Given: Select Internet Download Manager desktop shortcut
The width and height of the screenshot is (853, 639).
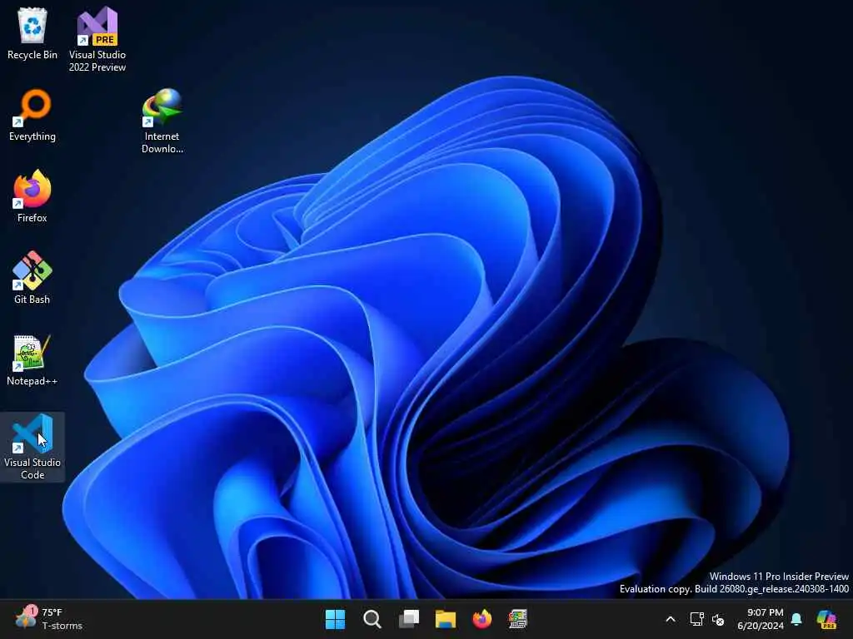Looking at the screenshot, I should click(x=162, y=121).
